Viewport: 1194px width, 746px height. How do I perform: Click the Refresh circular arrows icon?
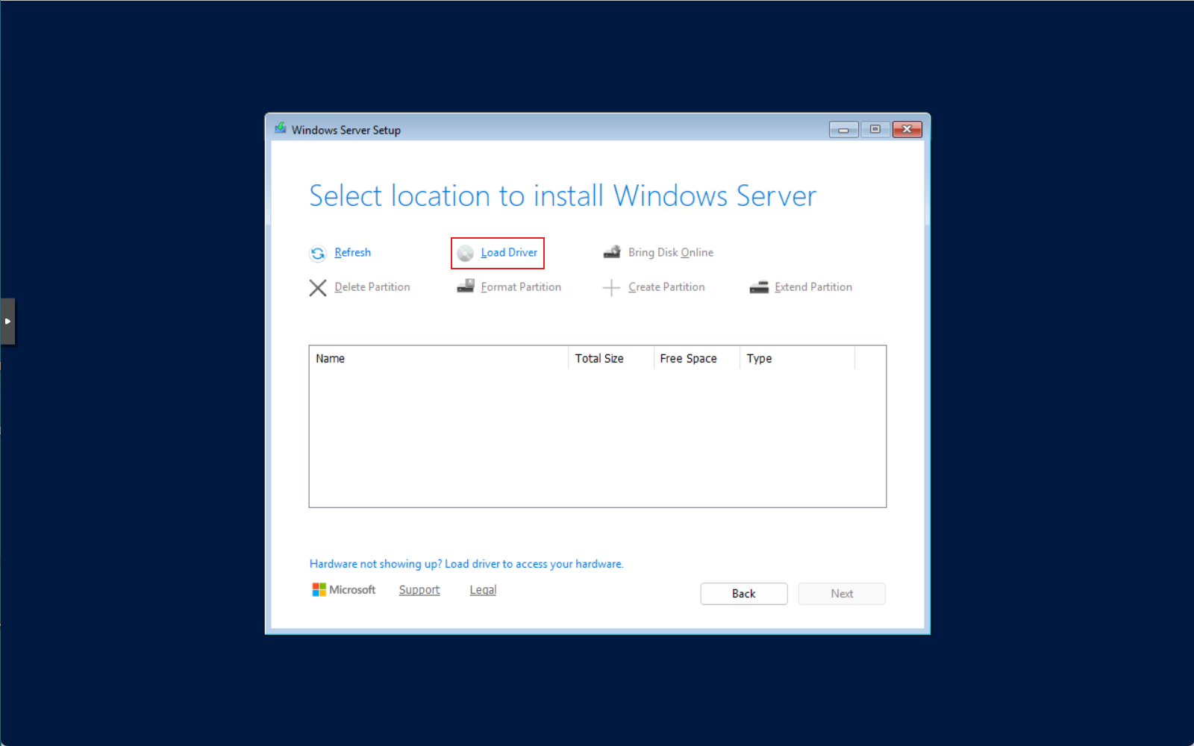tap(318, 254)
